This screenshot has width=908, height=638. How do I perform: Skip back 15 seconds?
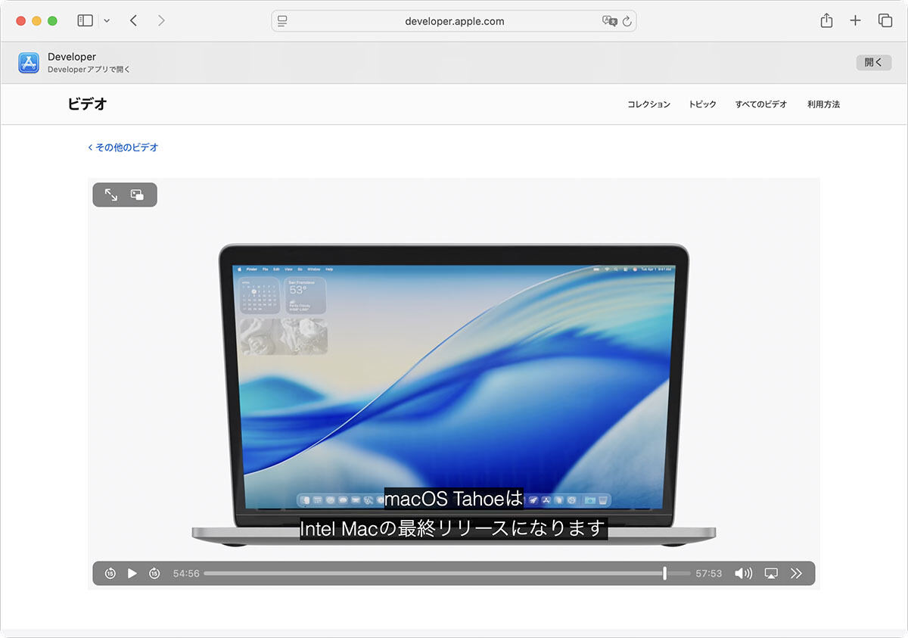coord(110,574)
